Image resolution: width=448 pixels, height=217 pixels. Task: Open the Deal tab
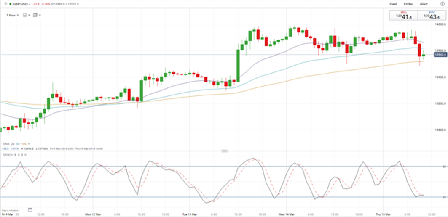(394, 4)
